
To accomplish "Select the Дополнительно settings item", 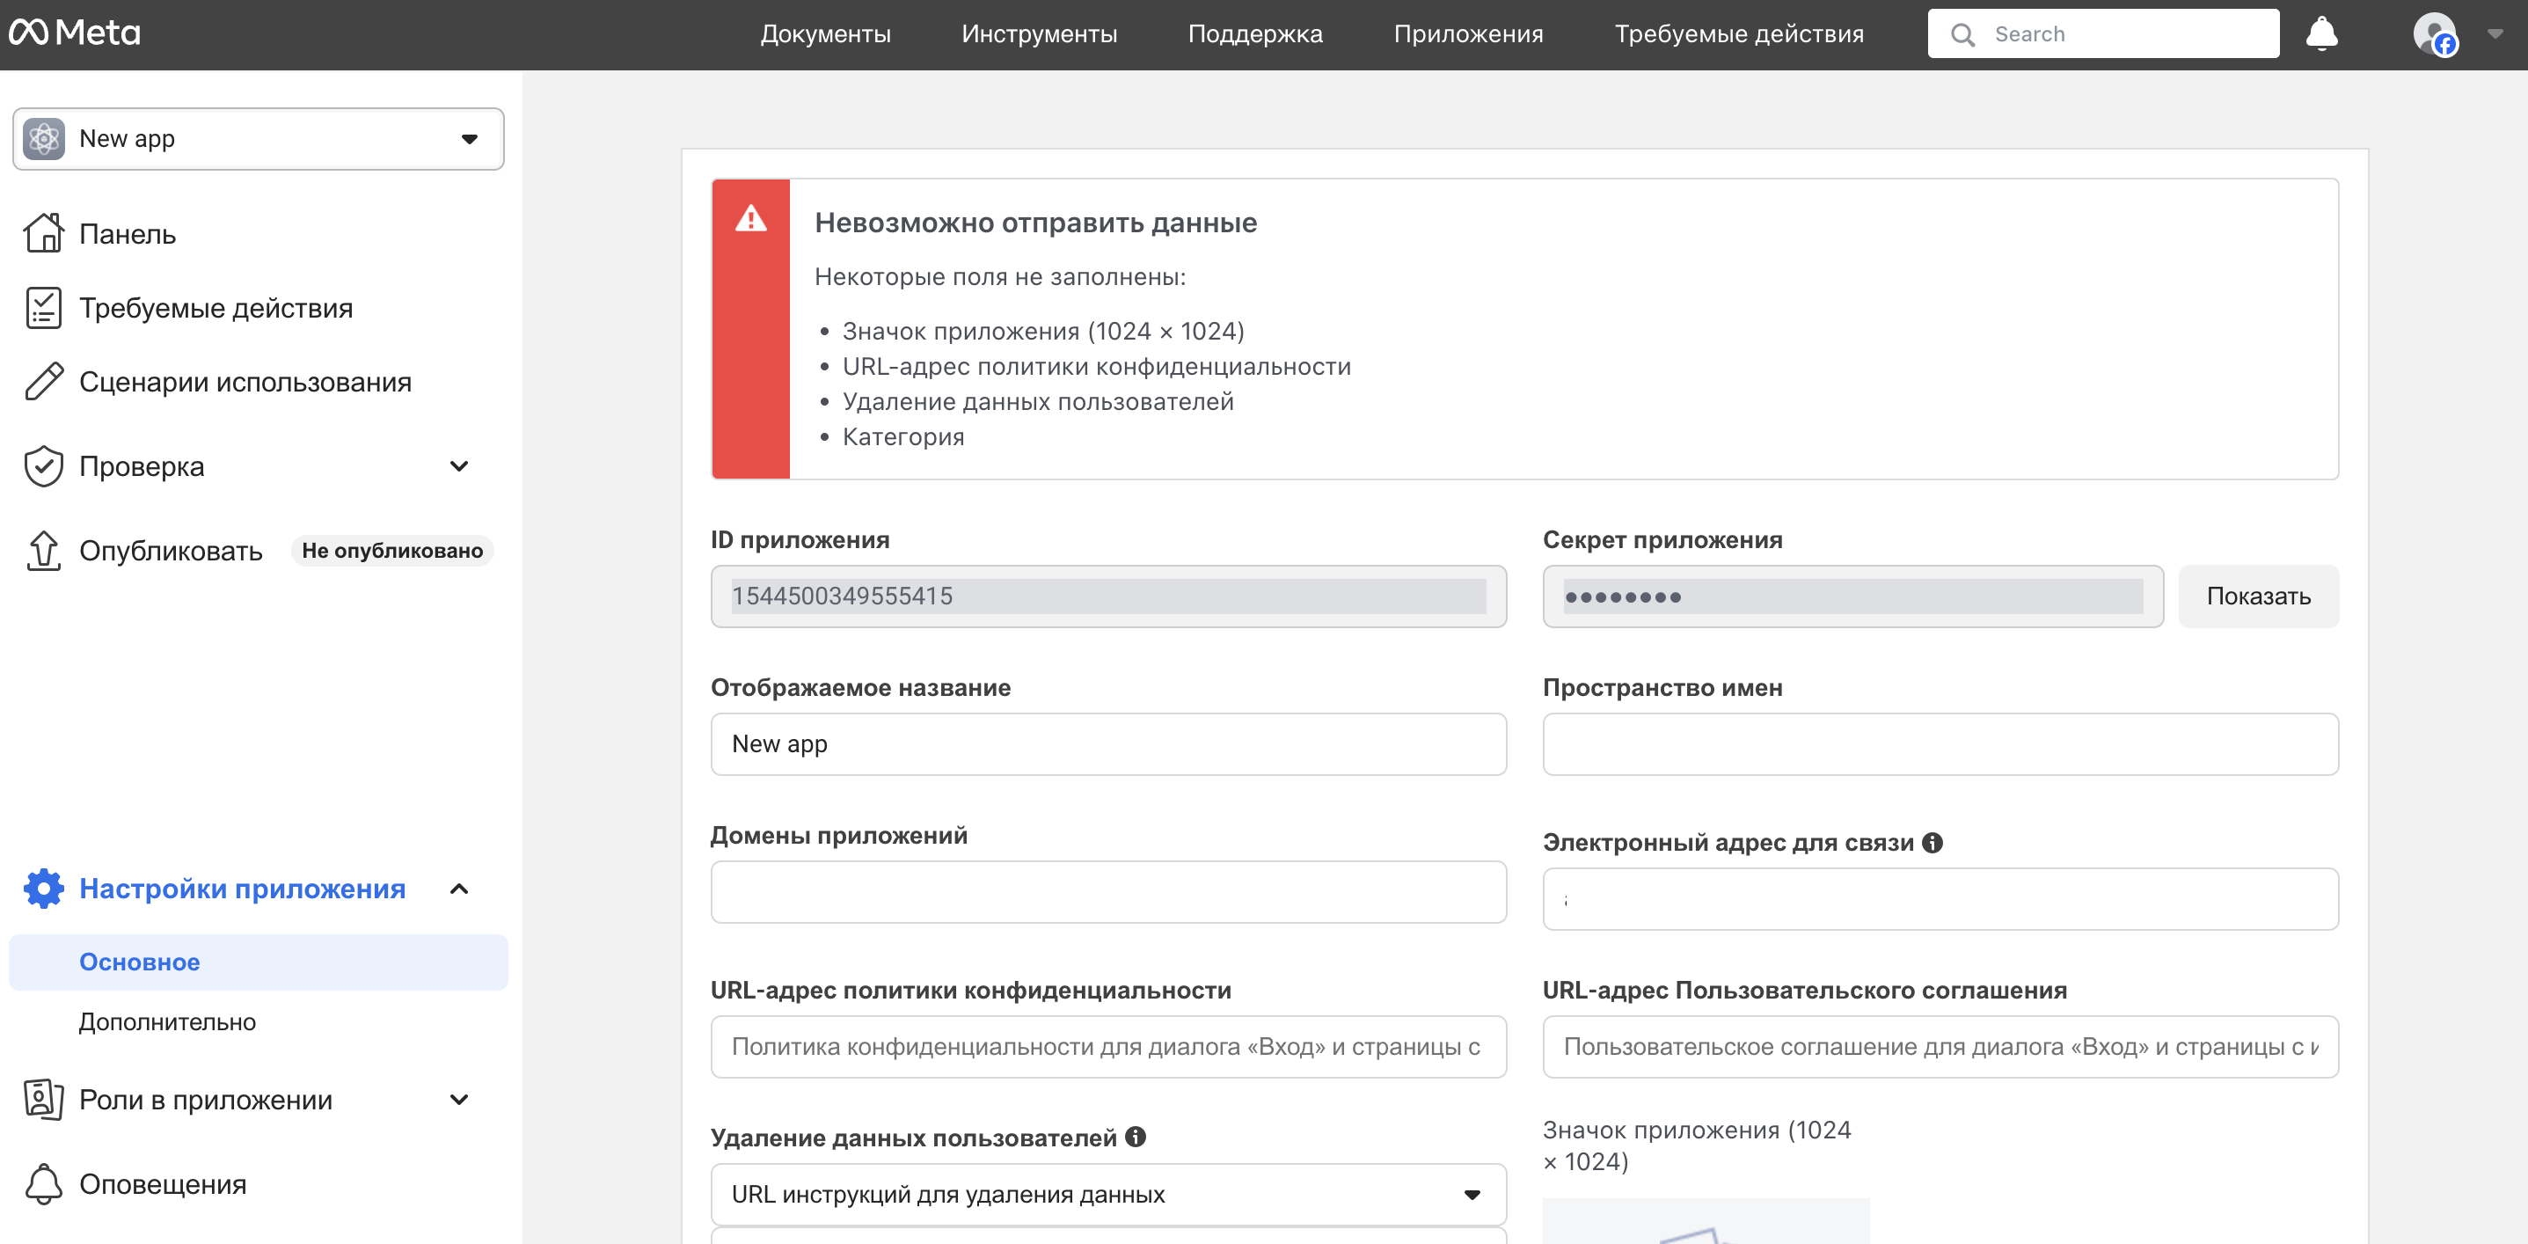I will pos(167,1022).
